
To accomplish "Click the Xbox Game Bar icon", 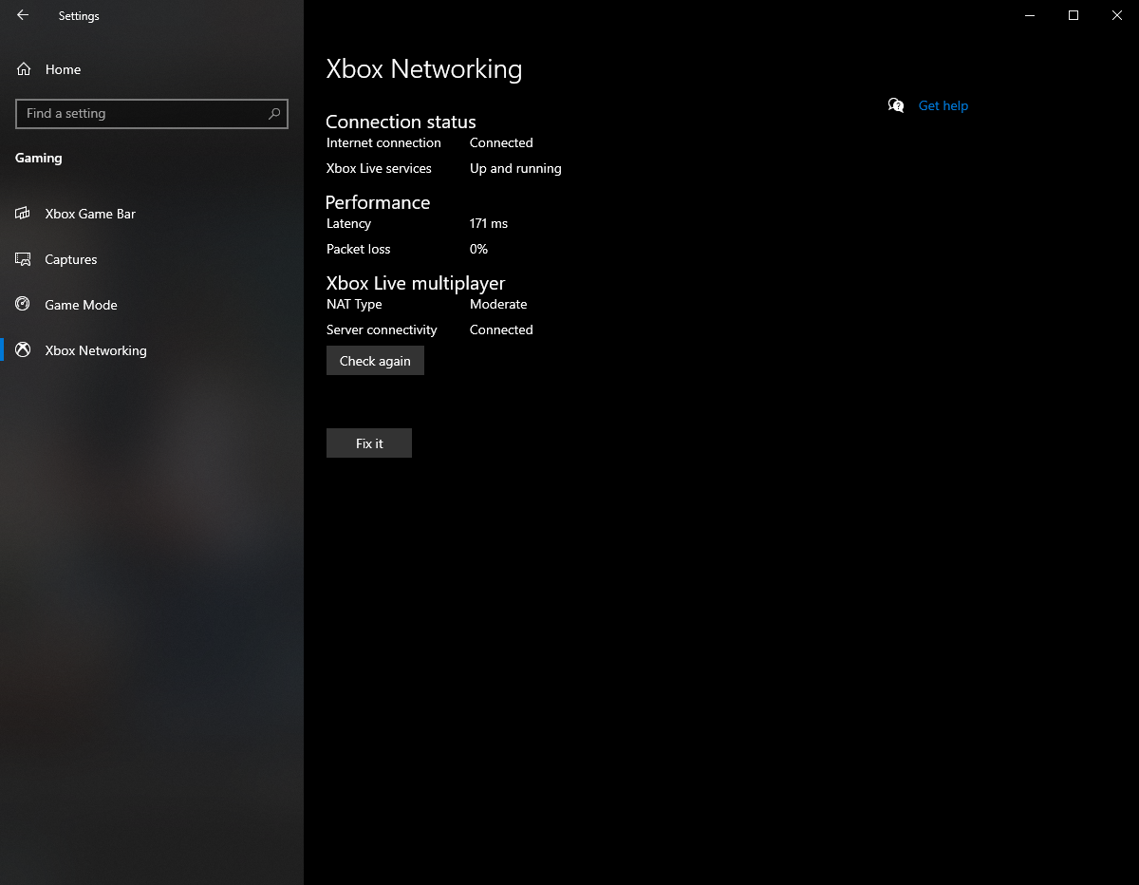I will (x=24, y=214).
